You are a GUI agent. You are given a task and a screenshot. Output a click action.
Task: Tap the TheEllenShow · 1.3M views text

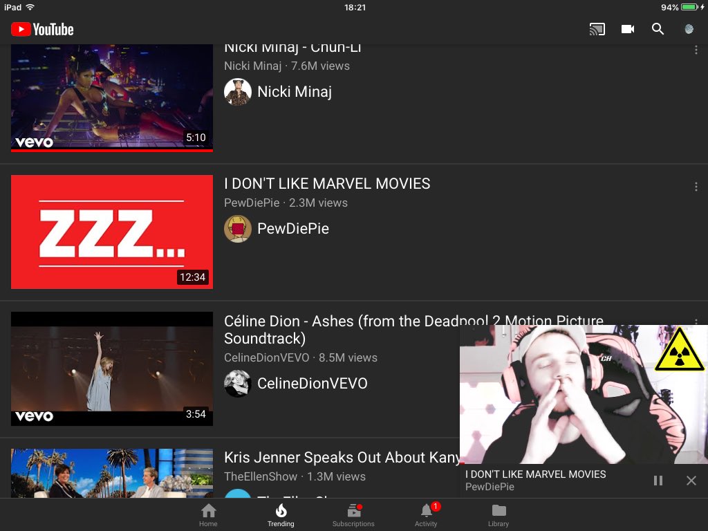[x=295, y=476]
